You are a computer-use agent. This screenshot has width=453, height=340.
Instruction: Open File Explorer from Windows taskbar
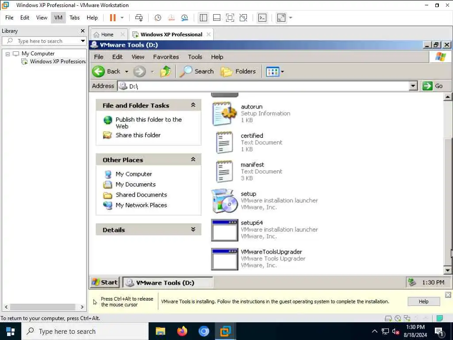pyautogui.click(x=160, y=331)
